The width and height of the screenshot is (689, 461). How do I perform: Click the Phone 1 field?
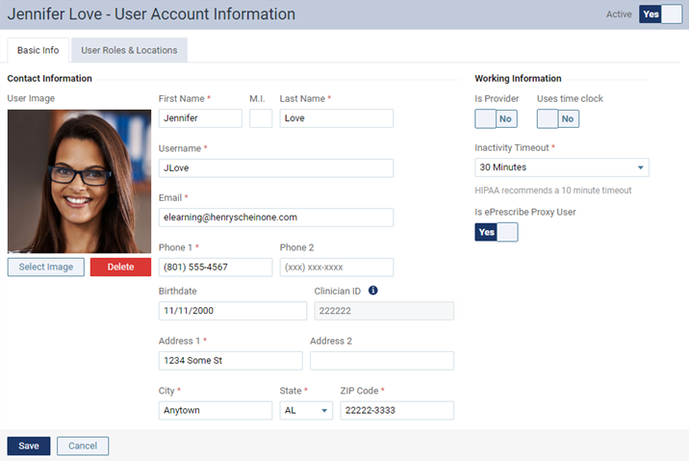(216, 268)
